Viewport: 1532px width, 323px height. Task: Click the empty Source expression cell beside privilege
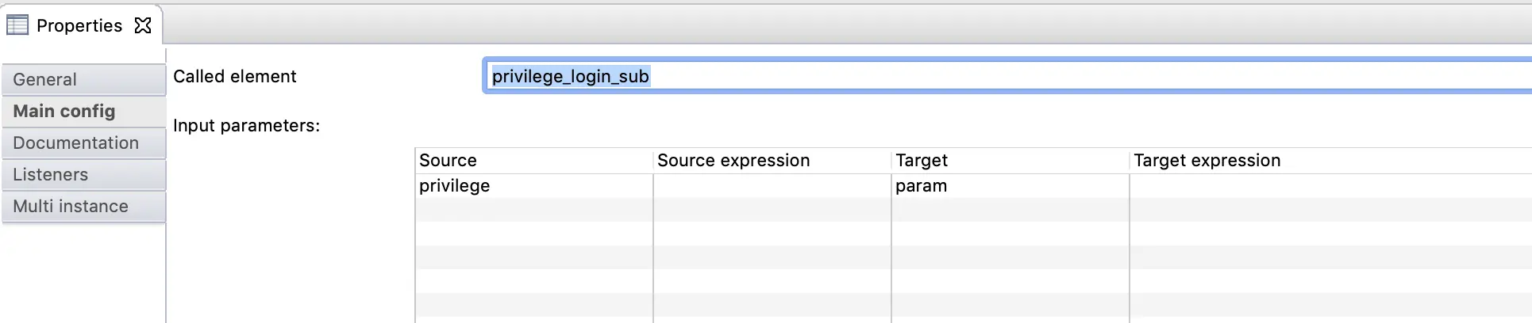772,185
